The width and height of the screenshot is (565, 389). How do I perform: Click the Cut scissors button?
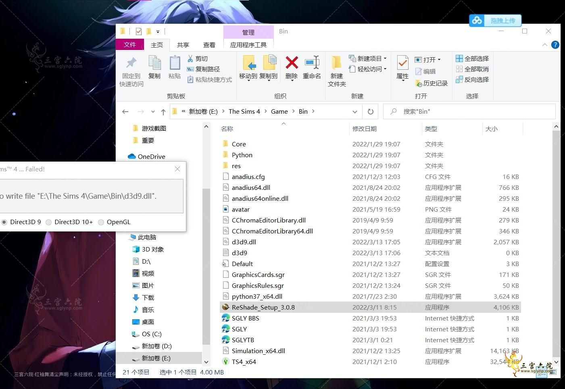tap(197, 59)
